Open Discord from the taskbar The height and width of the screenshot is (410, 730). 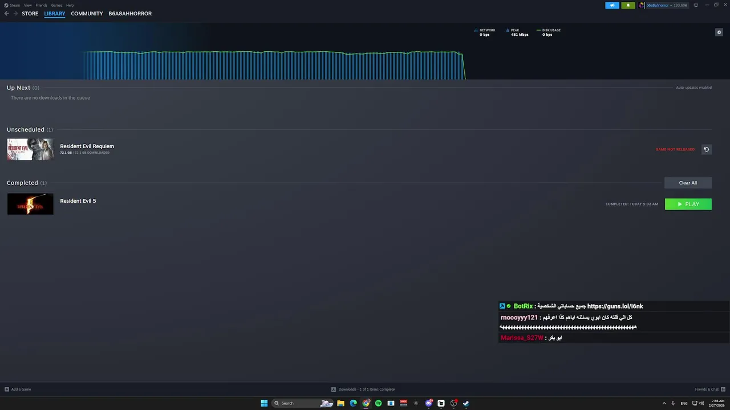(x=428, y=403)
